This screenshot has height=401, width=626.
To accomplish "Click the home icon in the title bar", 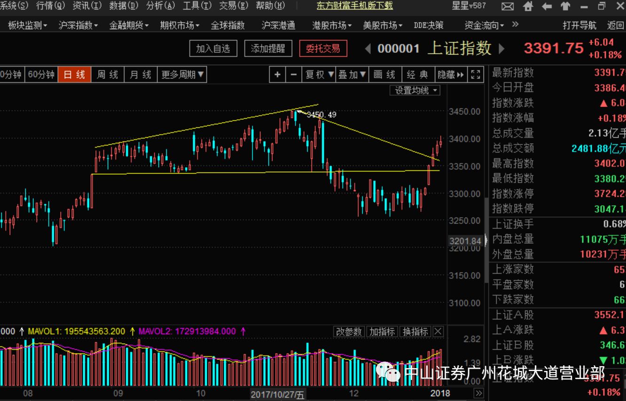I will point(527,7).
